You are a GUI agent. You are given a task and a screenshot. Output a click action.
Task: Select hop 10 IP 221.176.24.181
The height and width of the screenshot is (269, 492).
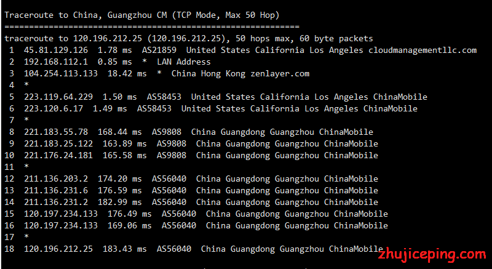pos(58,155)
